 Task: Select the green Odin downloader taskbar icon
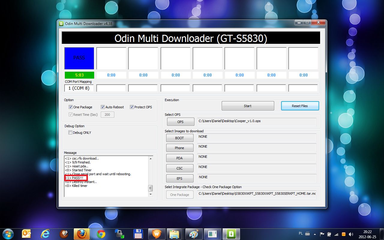(x=231, y=234)
